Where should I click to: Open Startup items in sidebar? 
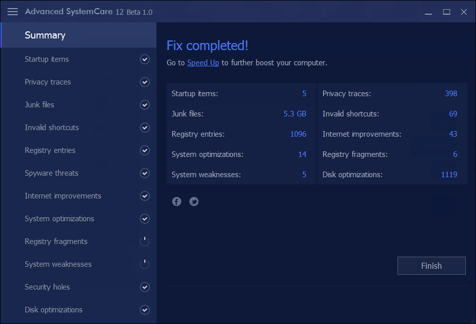(x=78, y=59)
